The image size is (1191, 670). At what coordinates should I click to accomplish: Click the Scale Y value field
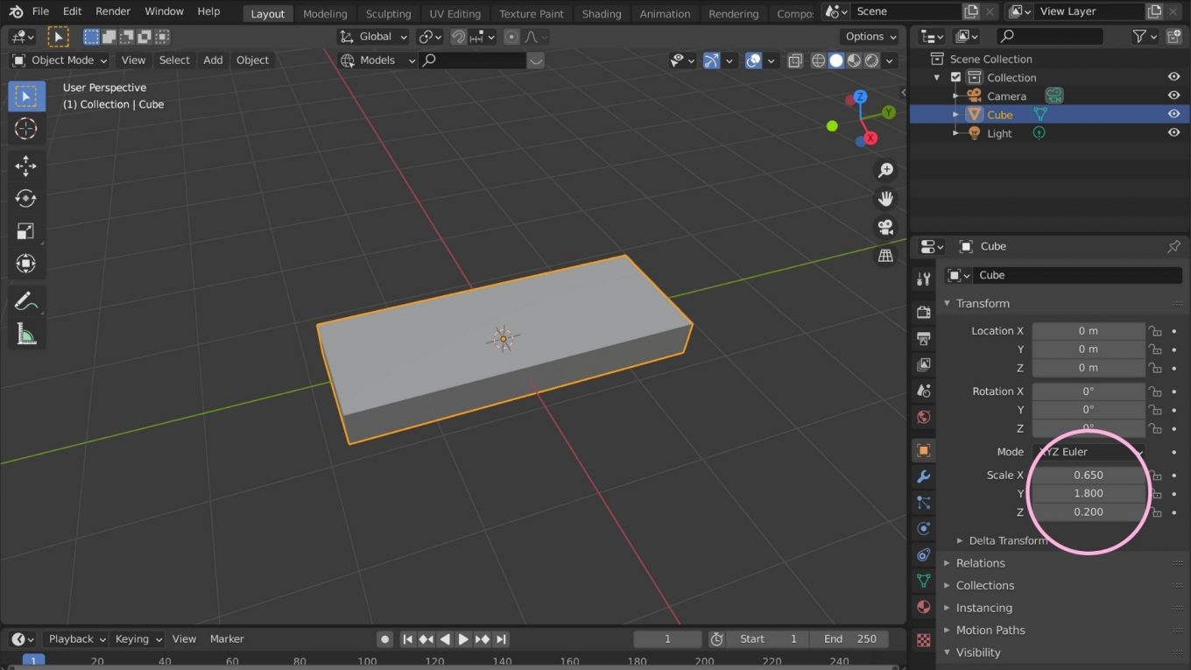point(1088,493)
